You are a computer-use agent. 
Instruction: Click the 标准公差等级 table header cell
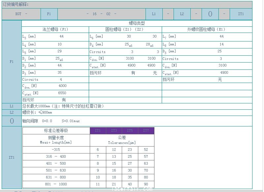coord(56,131)
